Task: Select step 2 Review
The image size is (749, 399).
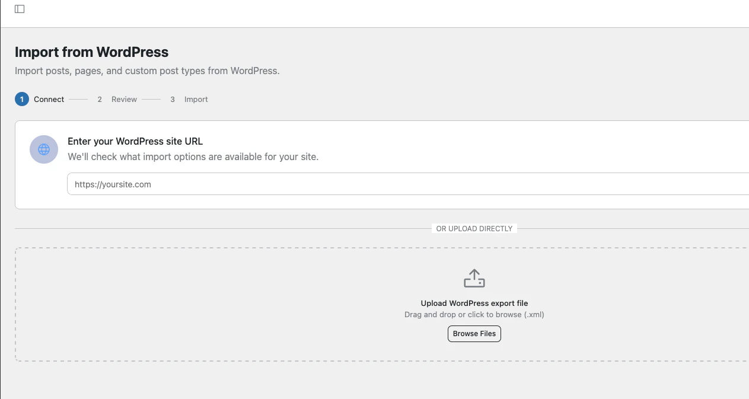Action: [117, 99]
